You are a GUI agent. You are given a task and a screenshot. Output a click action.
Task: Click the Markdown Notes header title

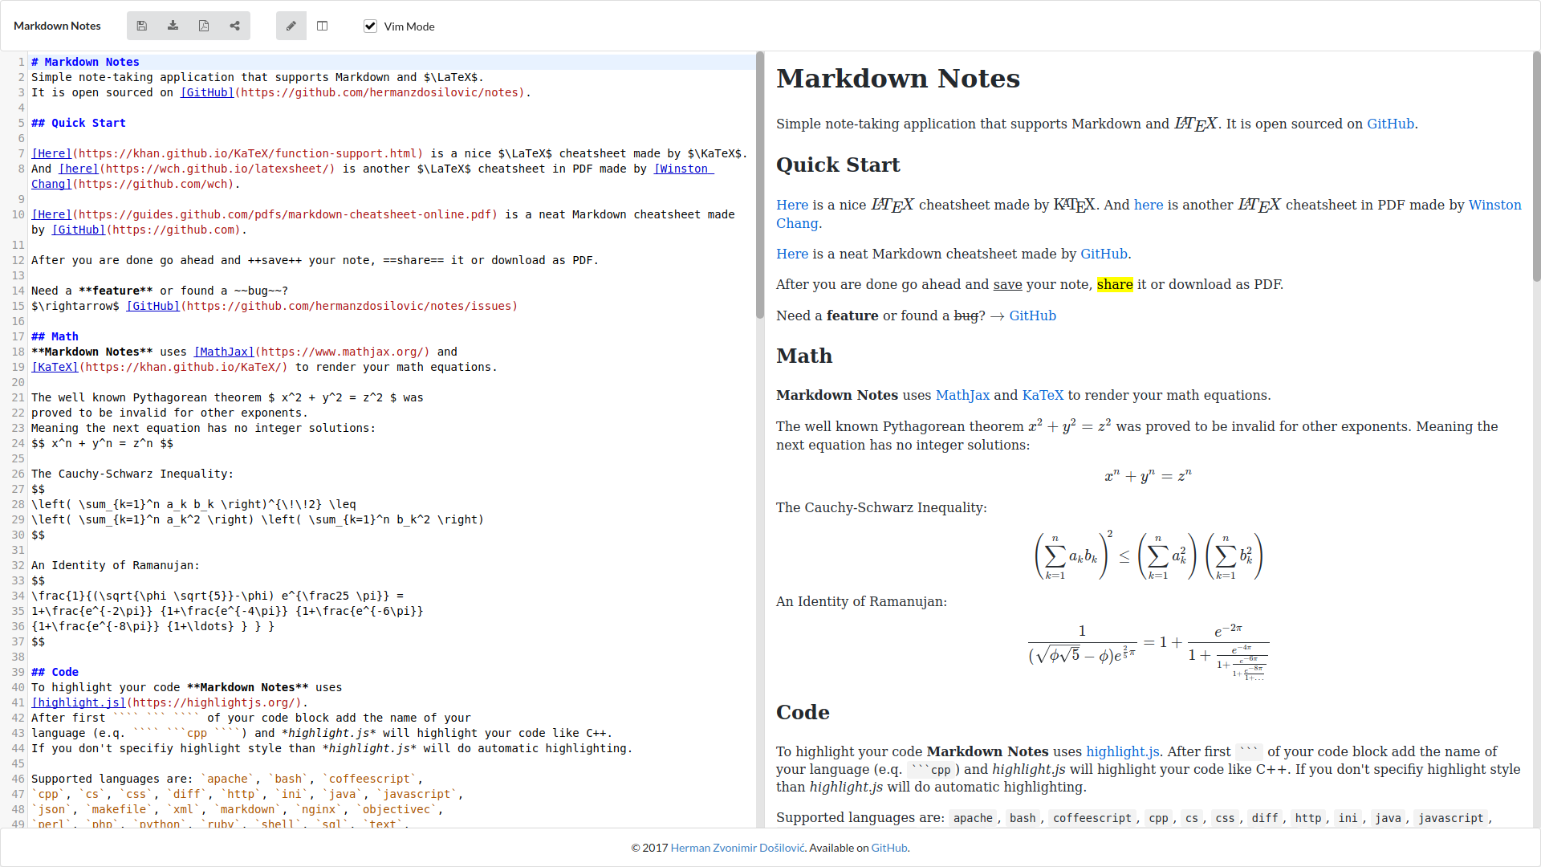(x=57, y=26)
